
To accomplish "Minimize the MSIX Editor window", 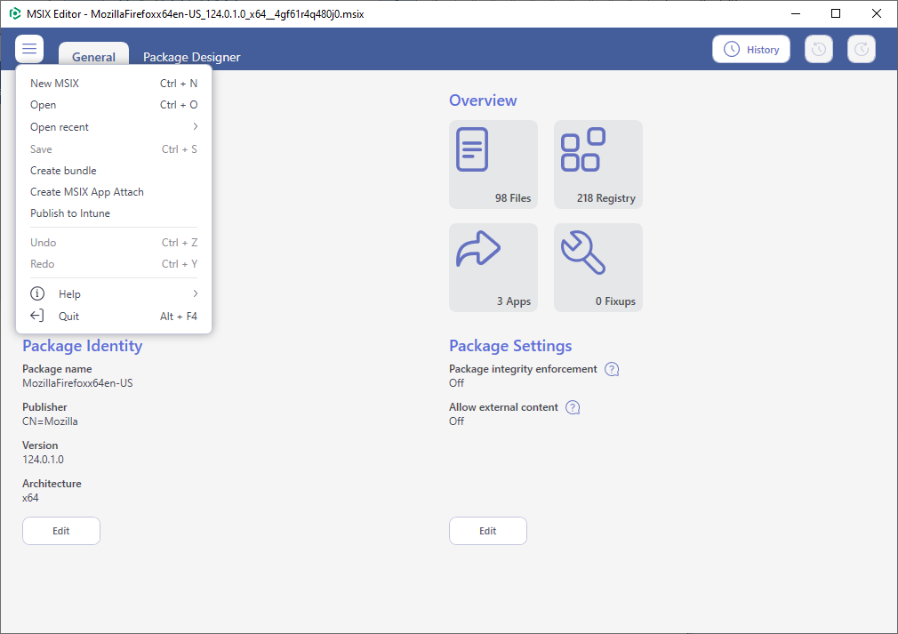I will [796, 13].
